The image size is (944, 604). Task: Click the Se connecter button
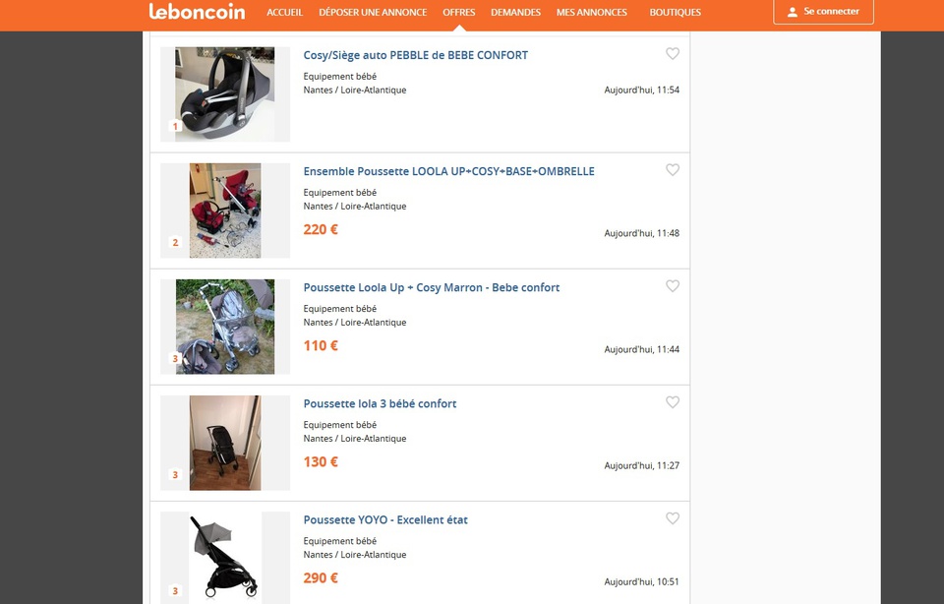tap(823, 12)
